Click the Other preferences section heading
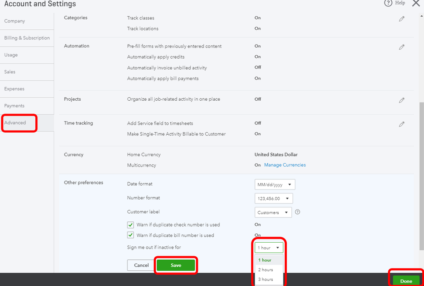The height and width of the screenshot is (286, 424). (84, 183)
